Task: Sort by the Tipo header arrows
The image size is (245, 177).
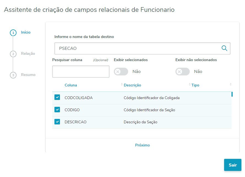Action: [231, 84]
